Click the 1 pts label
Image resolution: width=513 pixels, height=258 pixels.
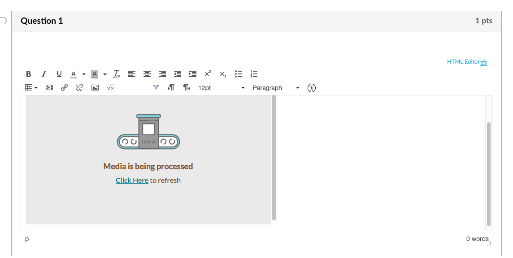[x=483, y=21]
